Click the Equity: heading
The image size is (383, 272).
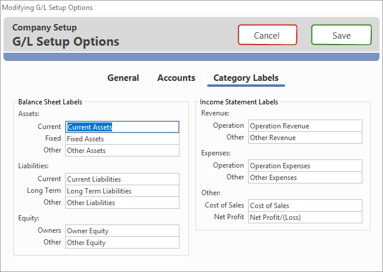[29, 218]
